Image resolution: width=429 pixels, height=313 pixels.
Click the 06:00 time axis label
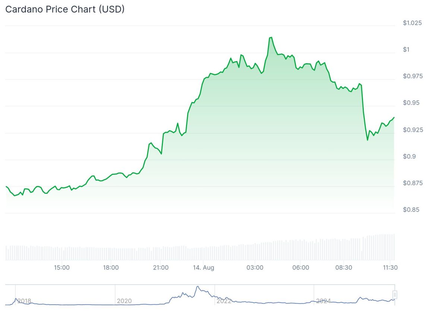[x=301, y=268]
